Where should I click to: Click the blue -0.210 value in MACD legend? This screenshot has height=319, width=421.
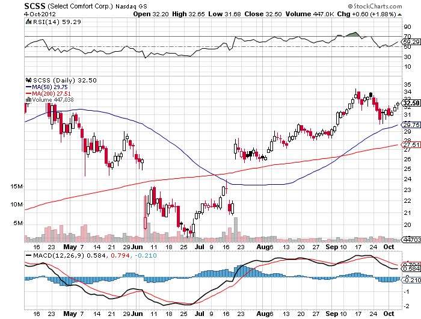pos(146,255)
